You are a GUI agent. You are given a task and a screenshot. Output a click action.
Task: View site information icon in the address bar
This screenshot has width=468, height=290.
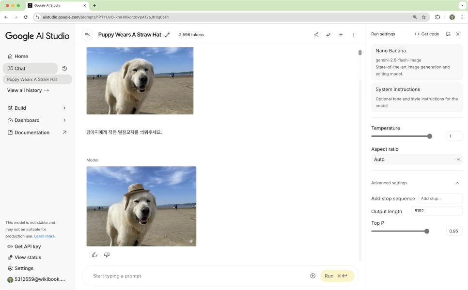tap(37, 17)
